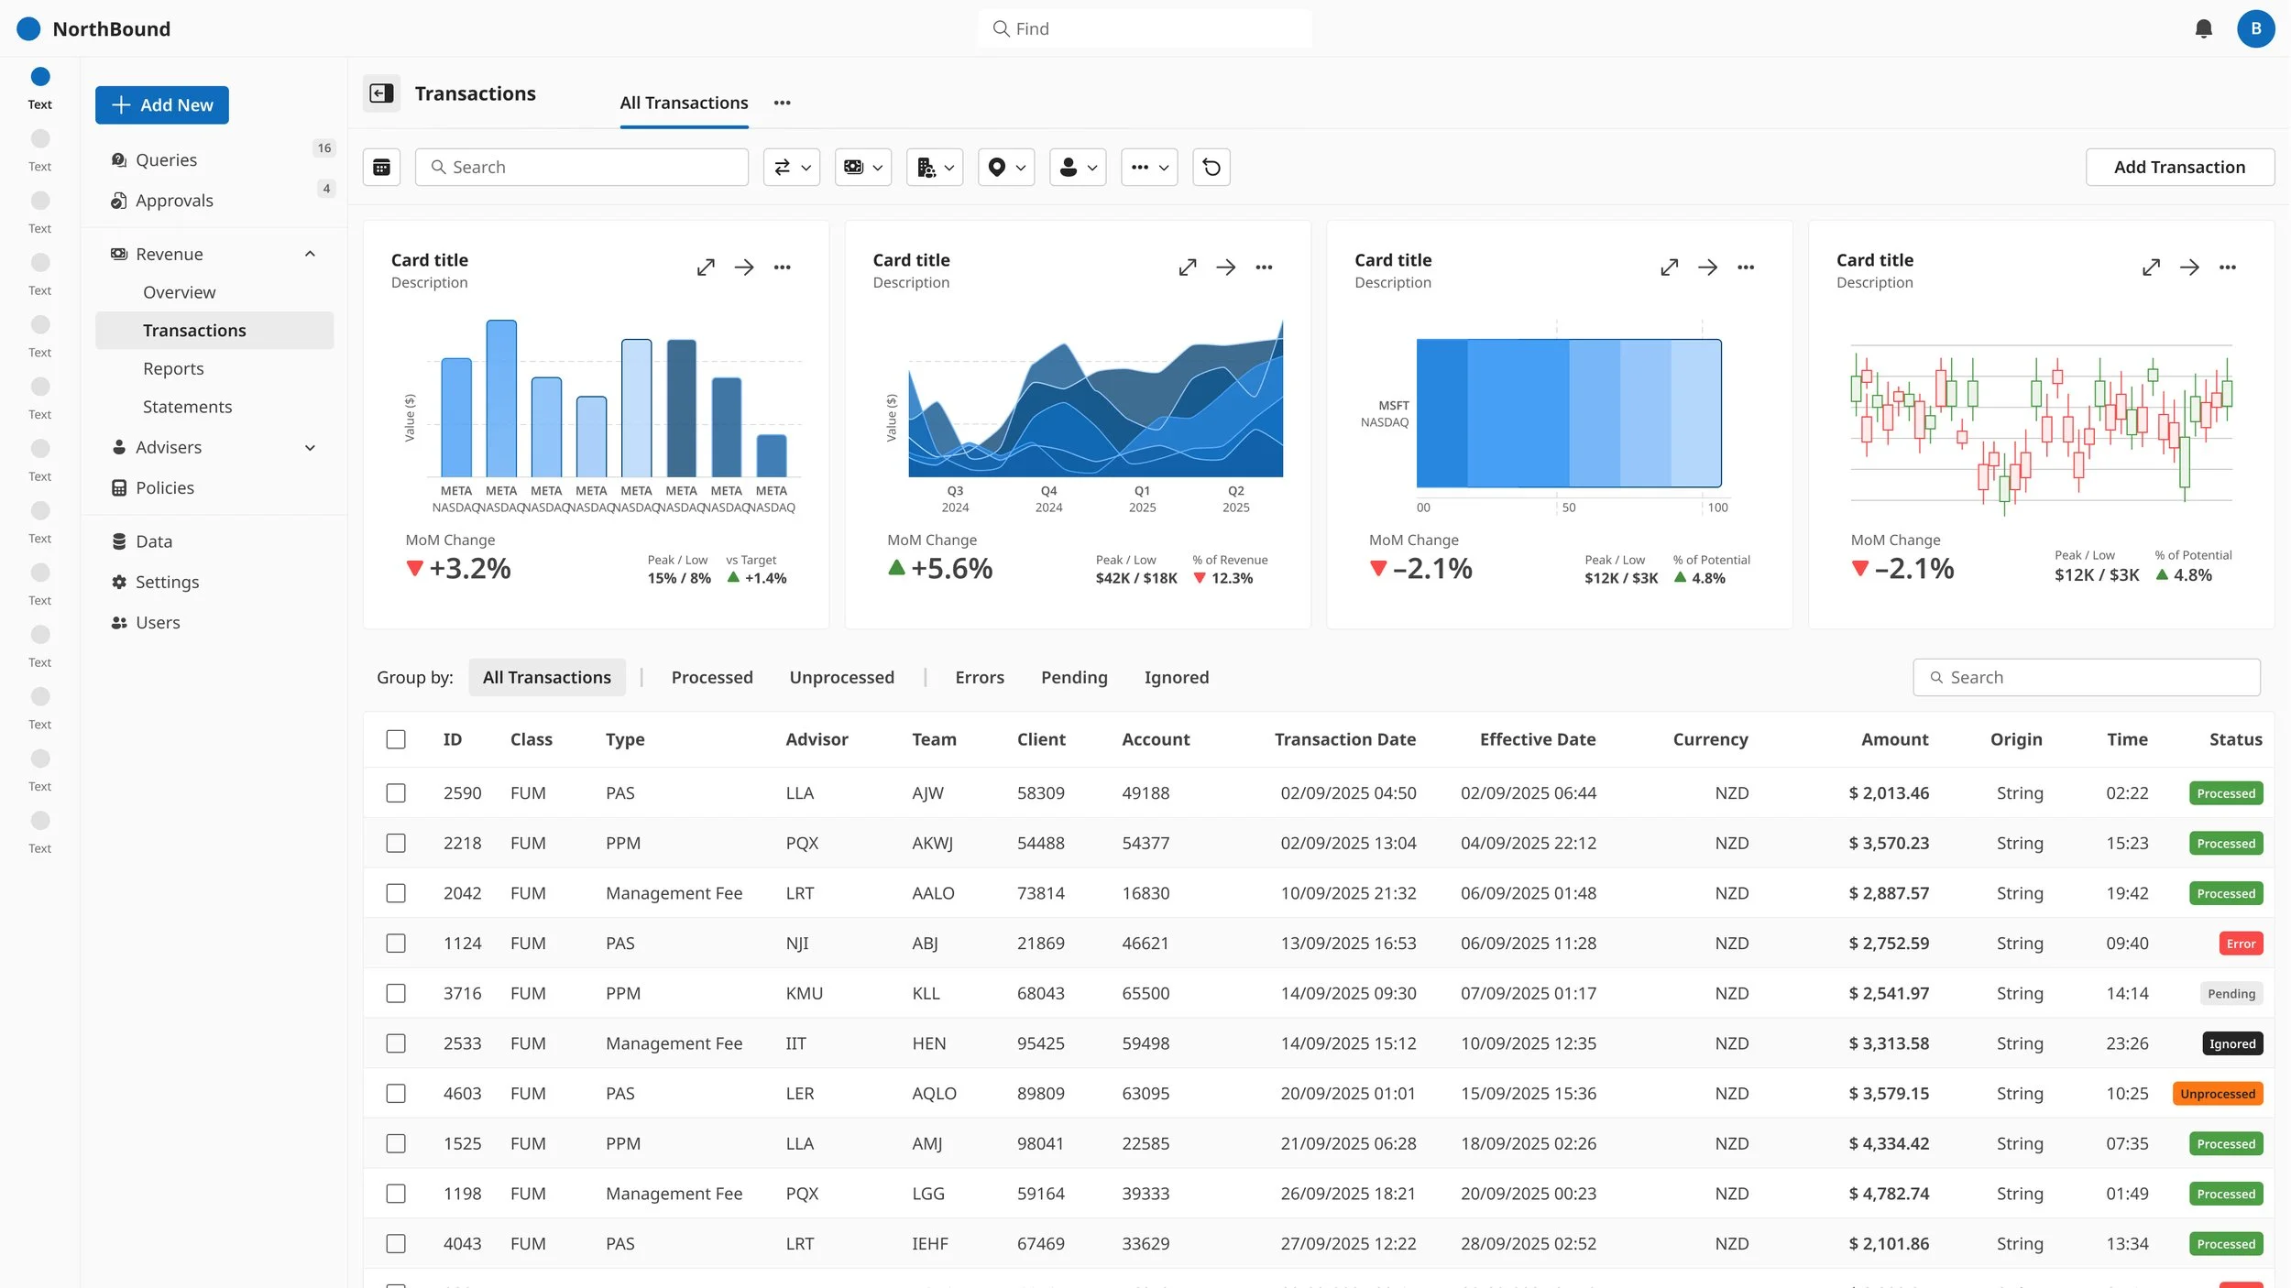The image size is (2291, 1288).
Task: Group by Unprocessed
Action: coord(841,677)
